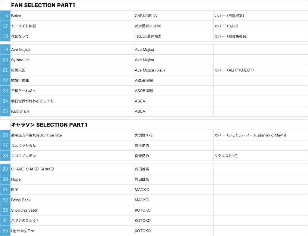Image resolution: width=308 pixels, height=236 pixels.
Task: Select the ムーライト伝説 song cell
Action: (x=72, y=26)
